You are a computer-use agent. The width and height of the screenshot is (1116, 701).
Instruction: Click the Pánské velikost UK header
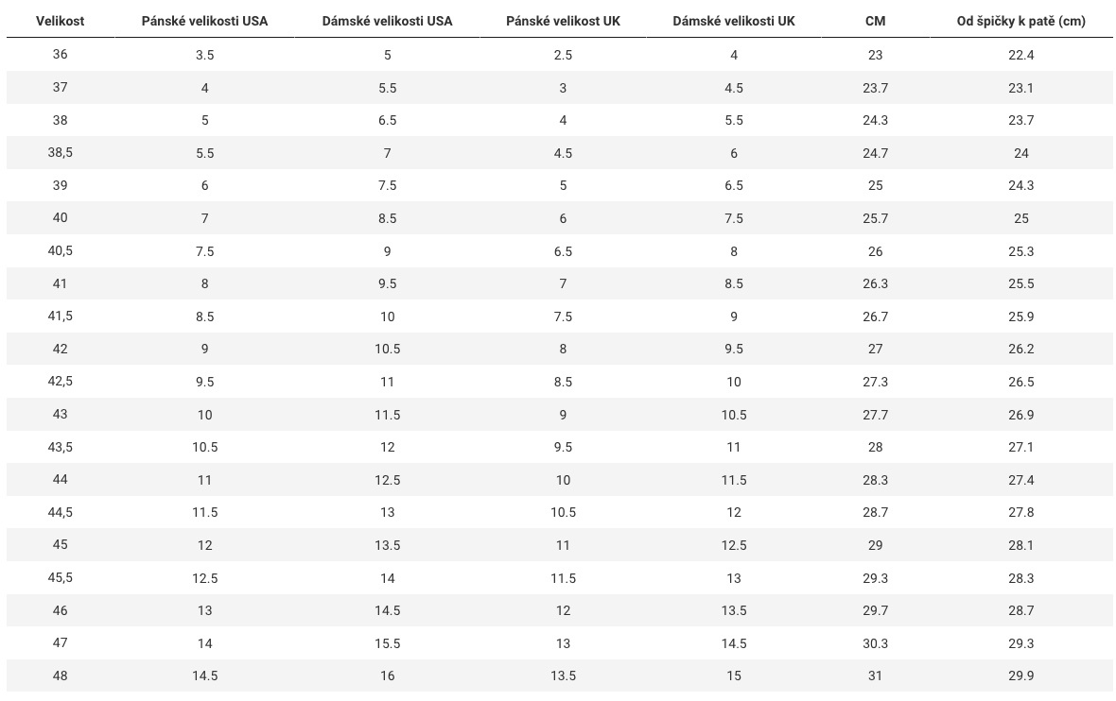[x=563, y=21]
